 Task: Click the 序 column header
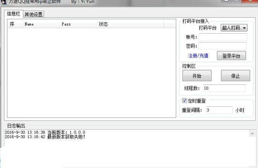[x=15, y=24]
